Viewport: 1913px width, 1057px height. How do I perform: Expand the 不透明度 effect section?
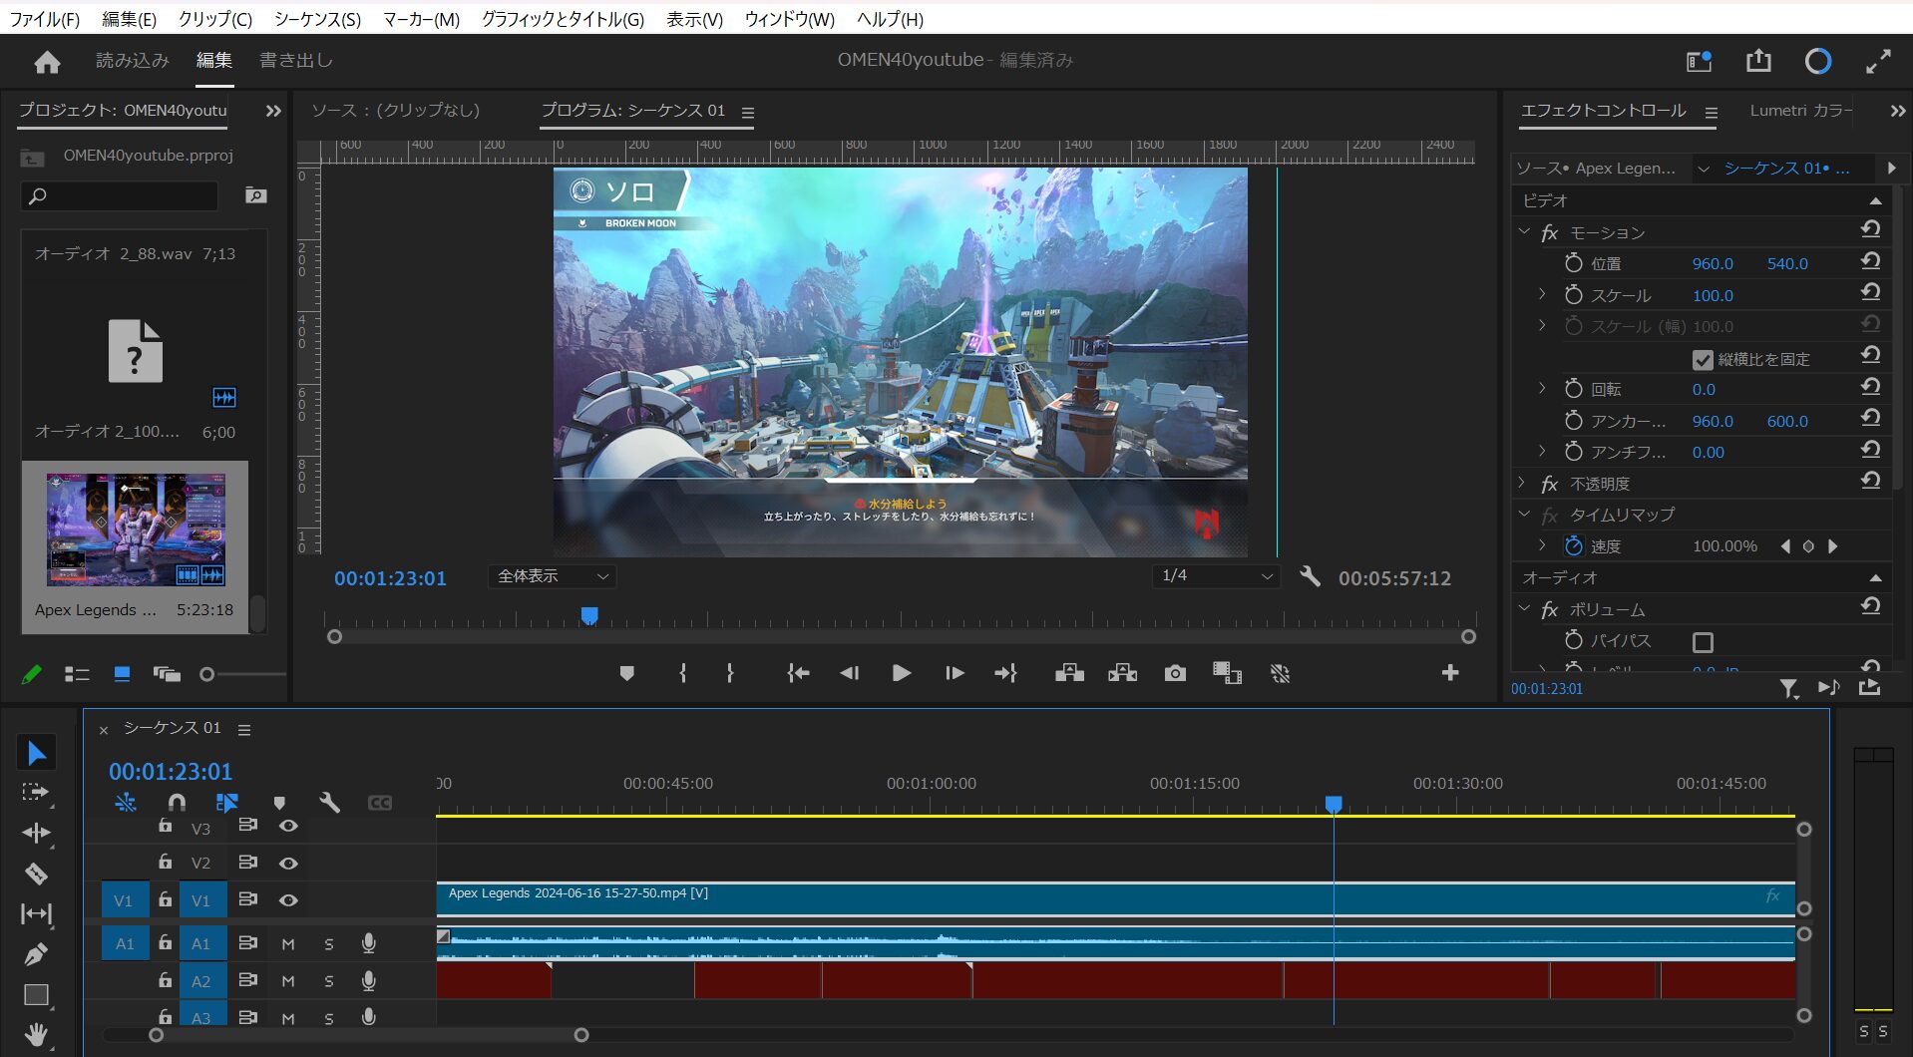(x=1523, y=483)
